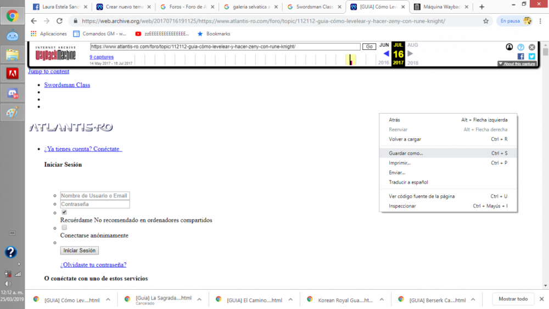Share the capture on Facebook

coord(521,56)
